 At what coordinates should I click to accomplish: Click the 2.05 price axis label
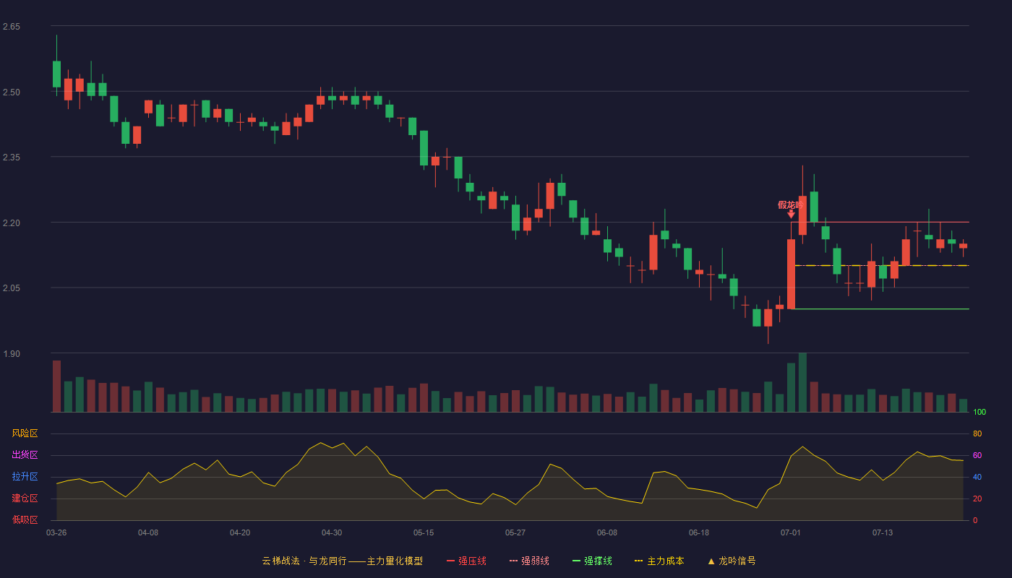click(x=12, y=288)
